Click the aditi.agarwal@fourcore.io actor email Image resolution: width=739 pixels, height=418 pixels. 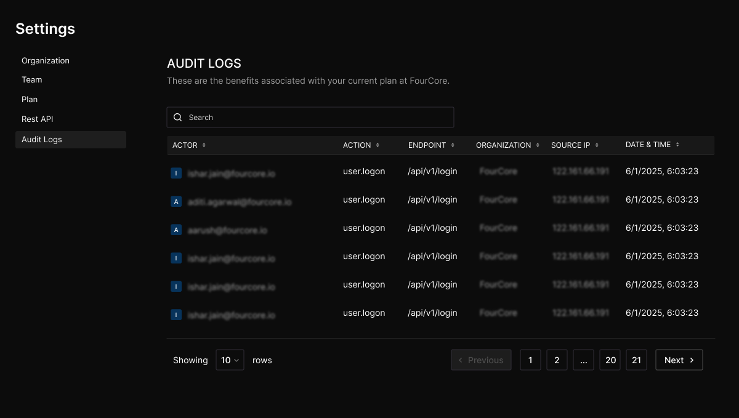pyautogui.click(x=240, y=202)
